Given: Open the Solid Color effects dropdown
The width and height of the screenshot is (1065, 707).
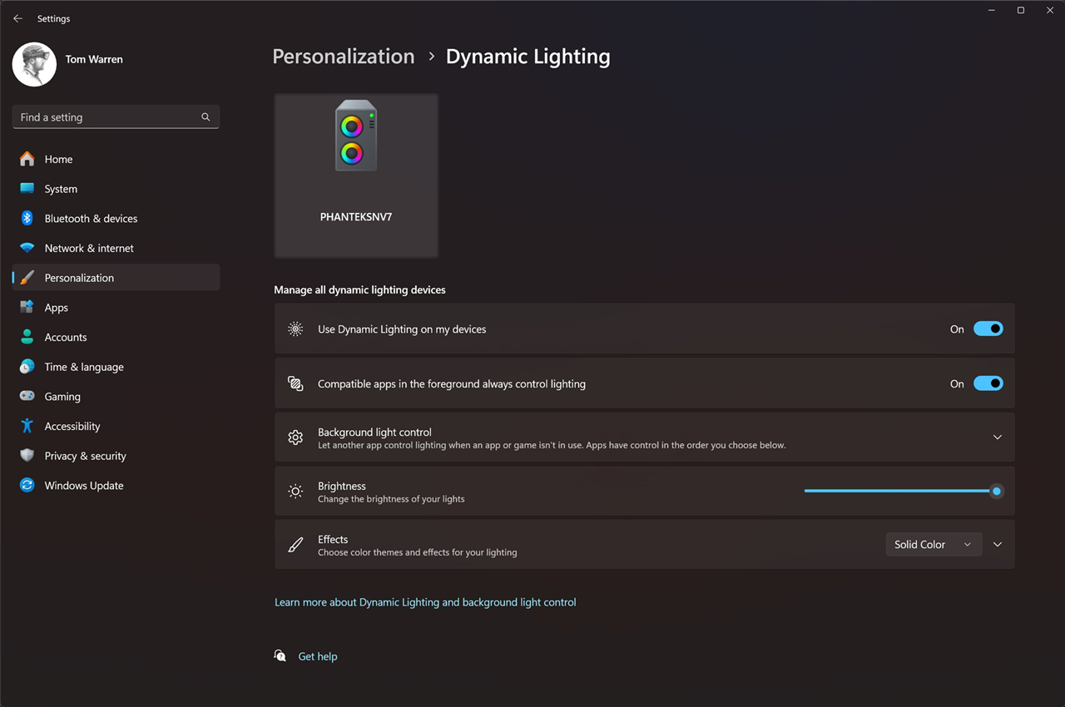Looking at the screenshot, I should tap(934, 544).
